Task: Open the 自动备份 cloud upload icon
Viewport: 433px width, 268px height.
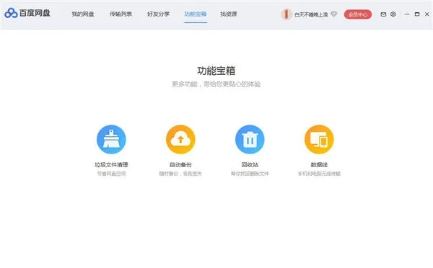Action: [x=180, y=139]
